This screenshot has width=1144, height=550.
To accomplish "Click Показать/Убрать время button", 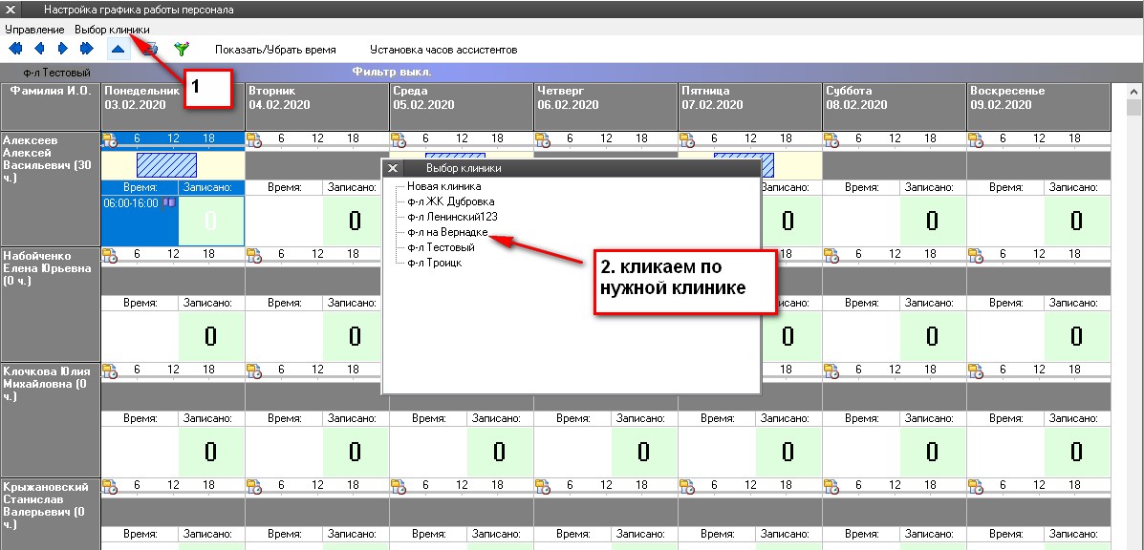I will [x=275, y=49].
